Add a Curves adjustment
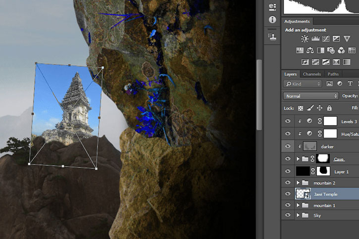 325,39
